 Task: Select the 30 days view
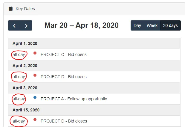170,25
